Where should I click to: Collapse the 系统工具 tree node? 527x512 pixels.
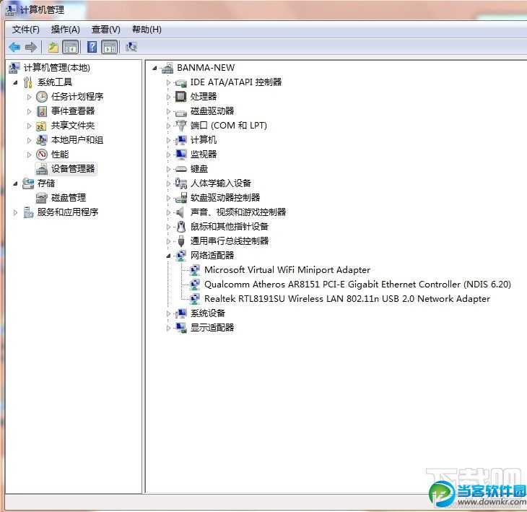click(15, 82)
